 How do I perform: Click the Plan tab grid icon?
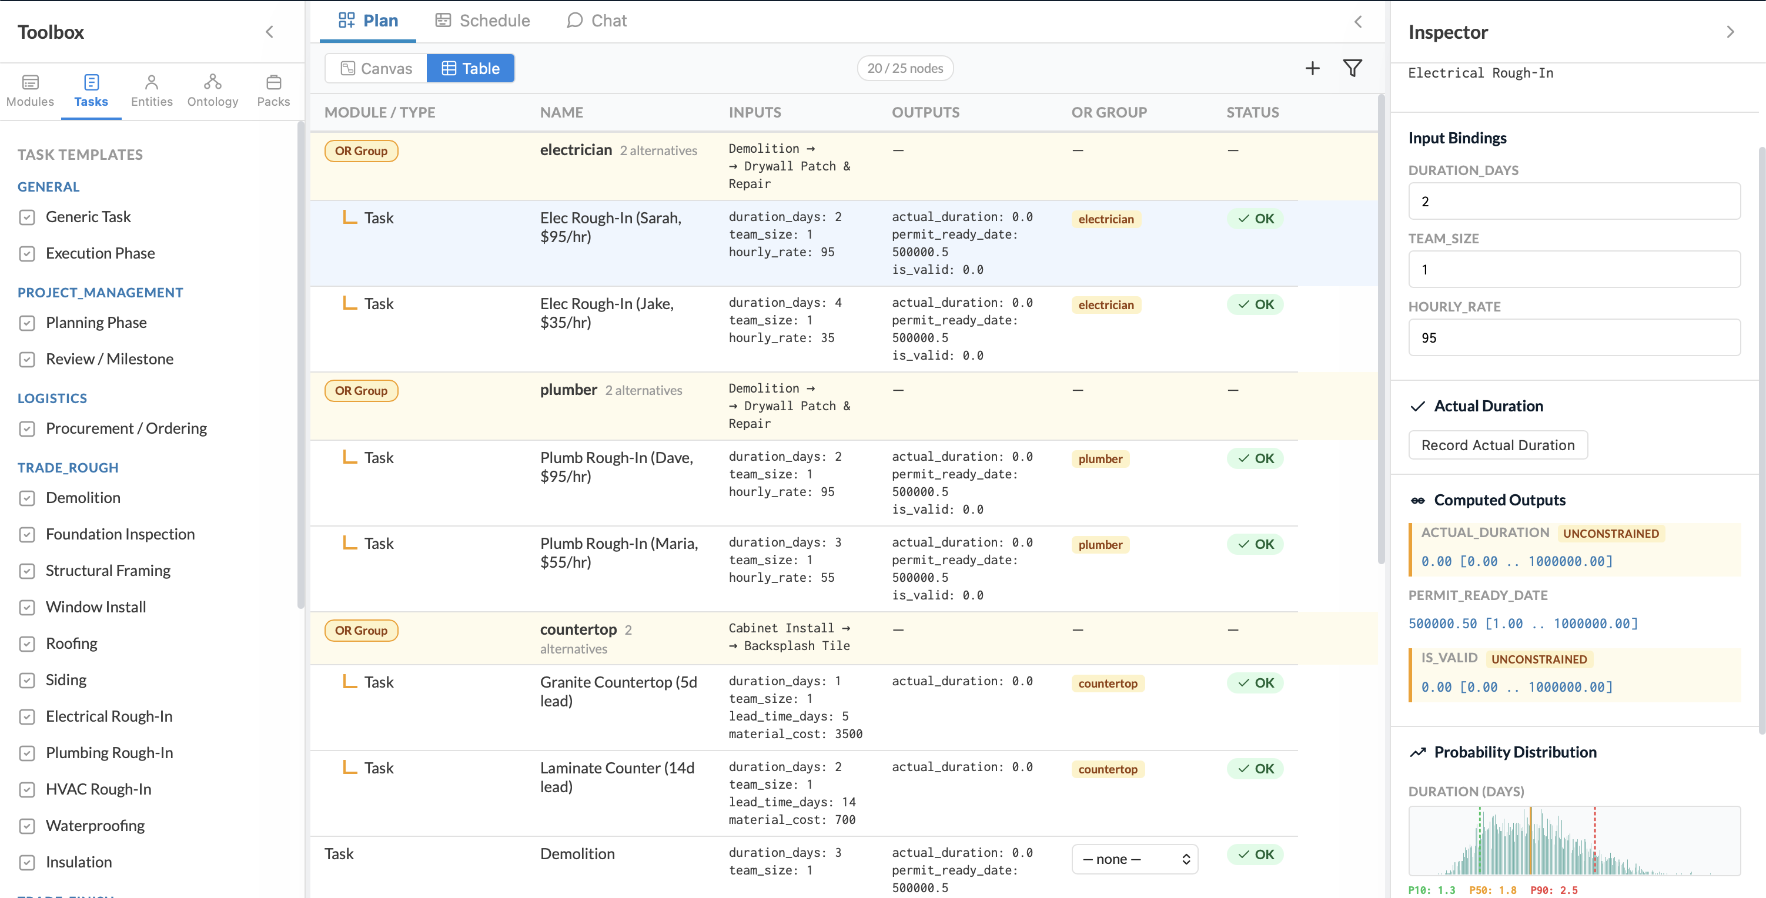[x=346, y=20]
